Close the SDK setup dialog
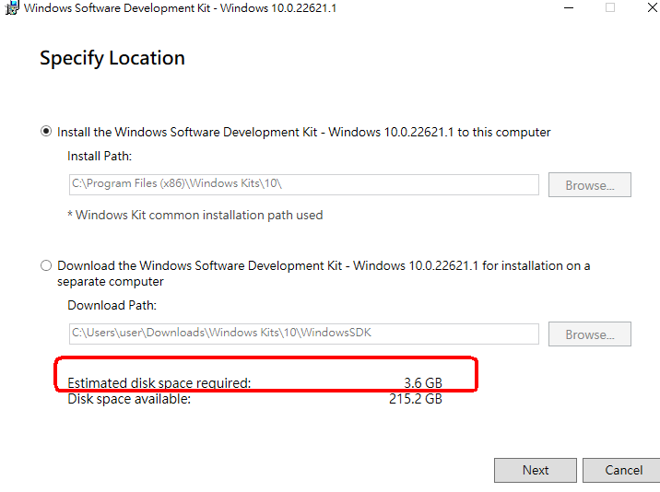 point(653,7)
